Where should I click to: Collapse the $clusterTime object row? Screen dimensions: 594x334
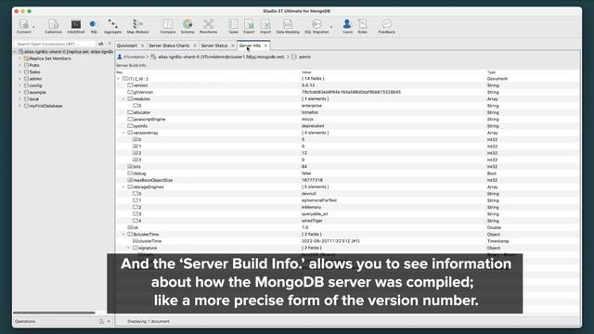pyautogui.click(x=123, y=235)
